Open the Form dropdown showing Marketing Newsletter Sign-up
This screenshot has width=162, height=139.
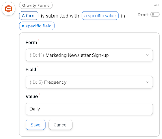coord(89,55)
